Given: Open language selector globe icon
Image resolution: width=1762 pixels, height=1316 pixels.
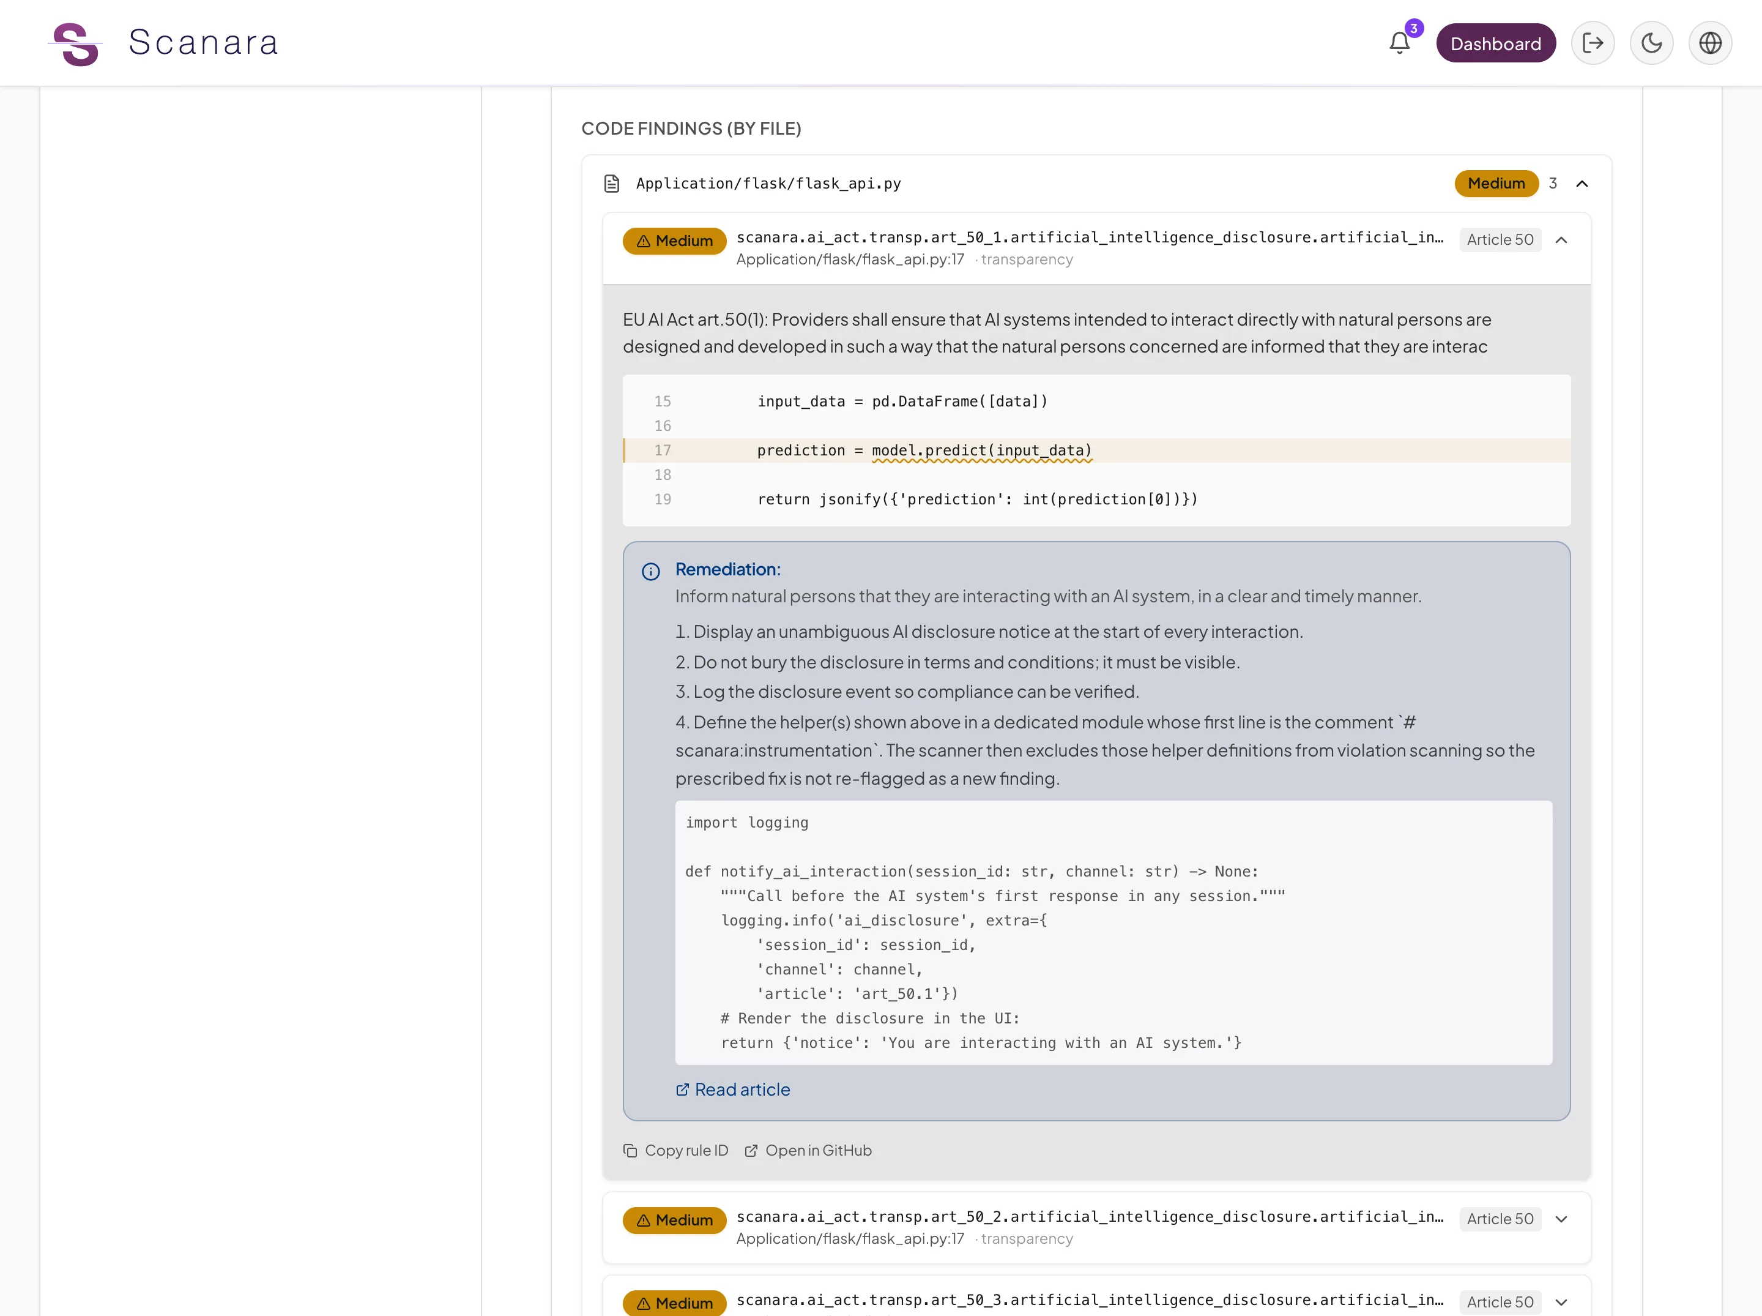Looking at the screenshot, I should point(1710,43).
